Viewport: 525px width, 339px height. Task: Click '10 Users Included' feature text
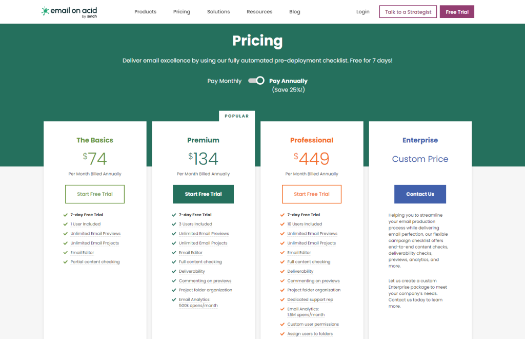tap(305, 224)
